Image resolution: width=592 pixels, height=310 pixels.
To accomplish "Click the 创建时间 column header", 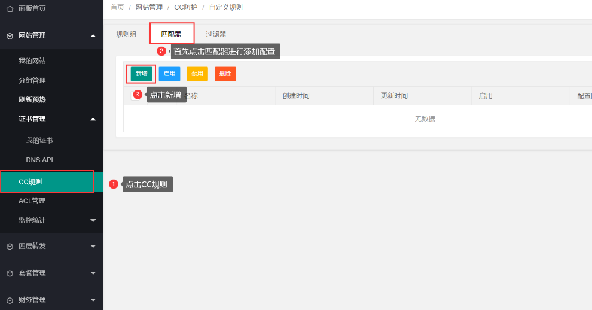I will click(x=296, y=96).
